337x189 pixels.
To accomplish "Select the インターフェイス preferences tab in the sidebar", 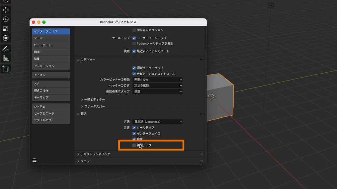I will (x=51, y=31).
